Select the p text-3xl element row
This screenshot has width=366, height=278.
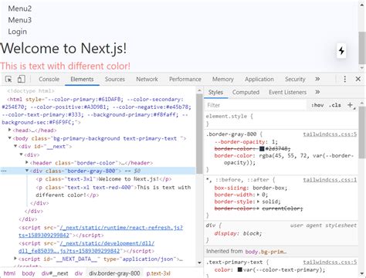(103, 179)
